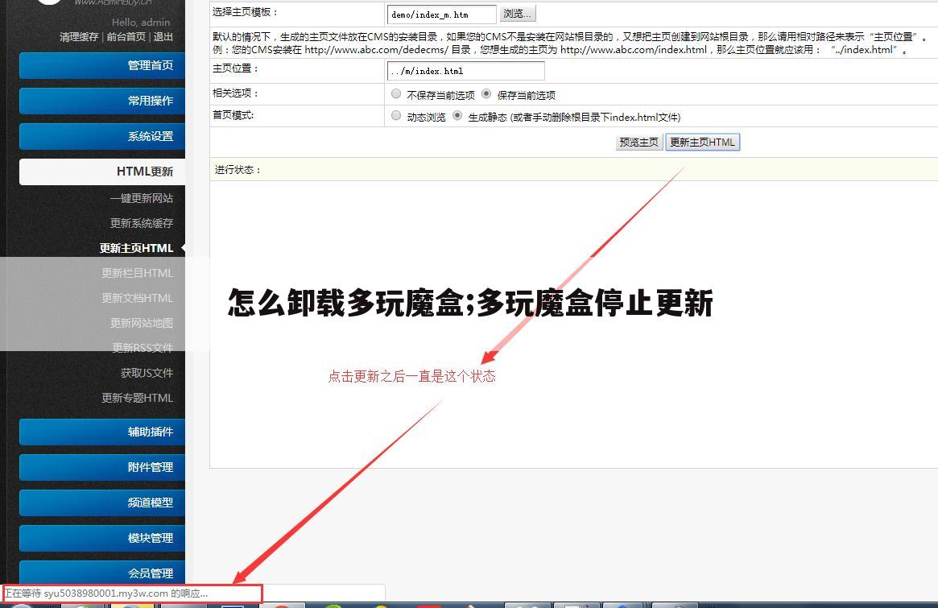The image size is (938, 608).
Task: Click the 进行状态 status label
Action: point(238,170)
